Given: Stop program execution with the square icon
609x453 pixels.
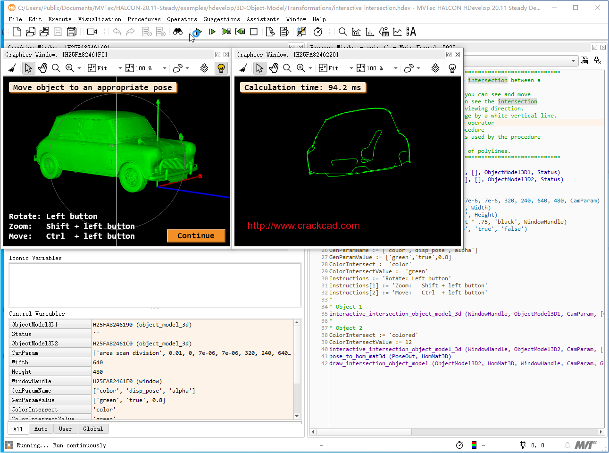Looking at the screenshot, I should [x=254, y=32].
